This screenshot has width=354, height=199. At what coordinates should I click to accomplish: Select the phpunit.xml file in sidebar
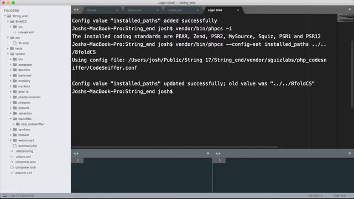[23, 173]
